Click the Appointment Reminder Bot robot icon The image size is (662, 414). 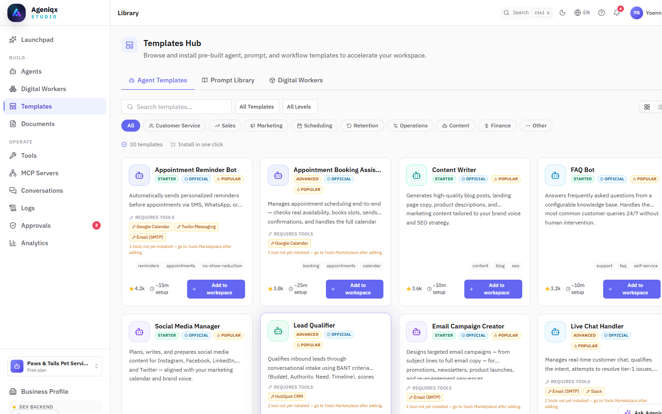(x=139, y=175)
